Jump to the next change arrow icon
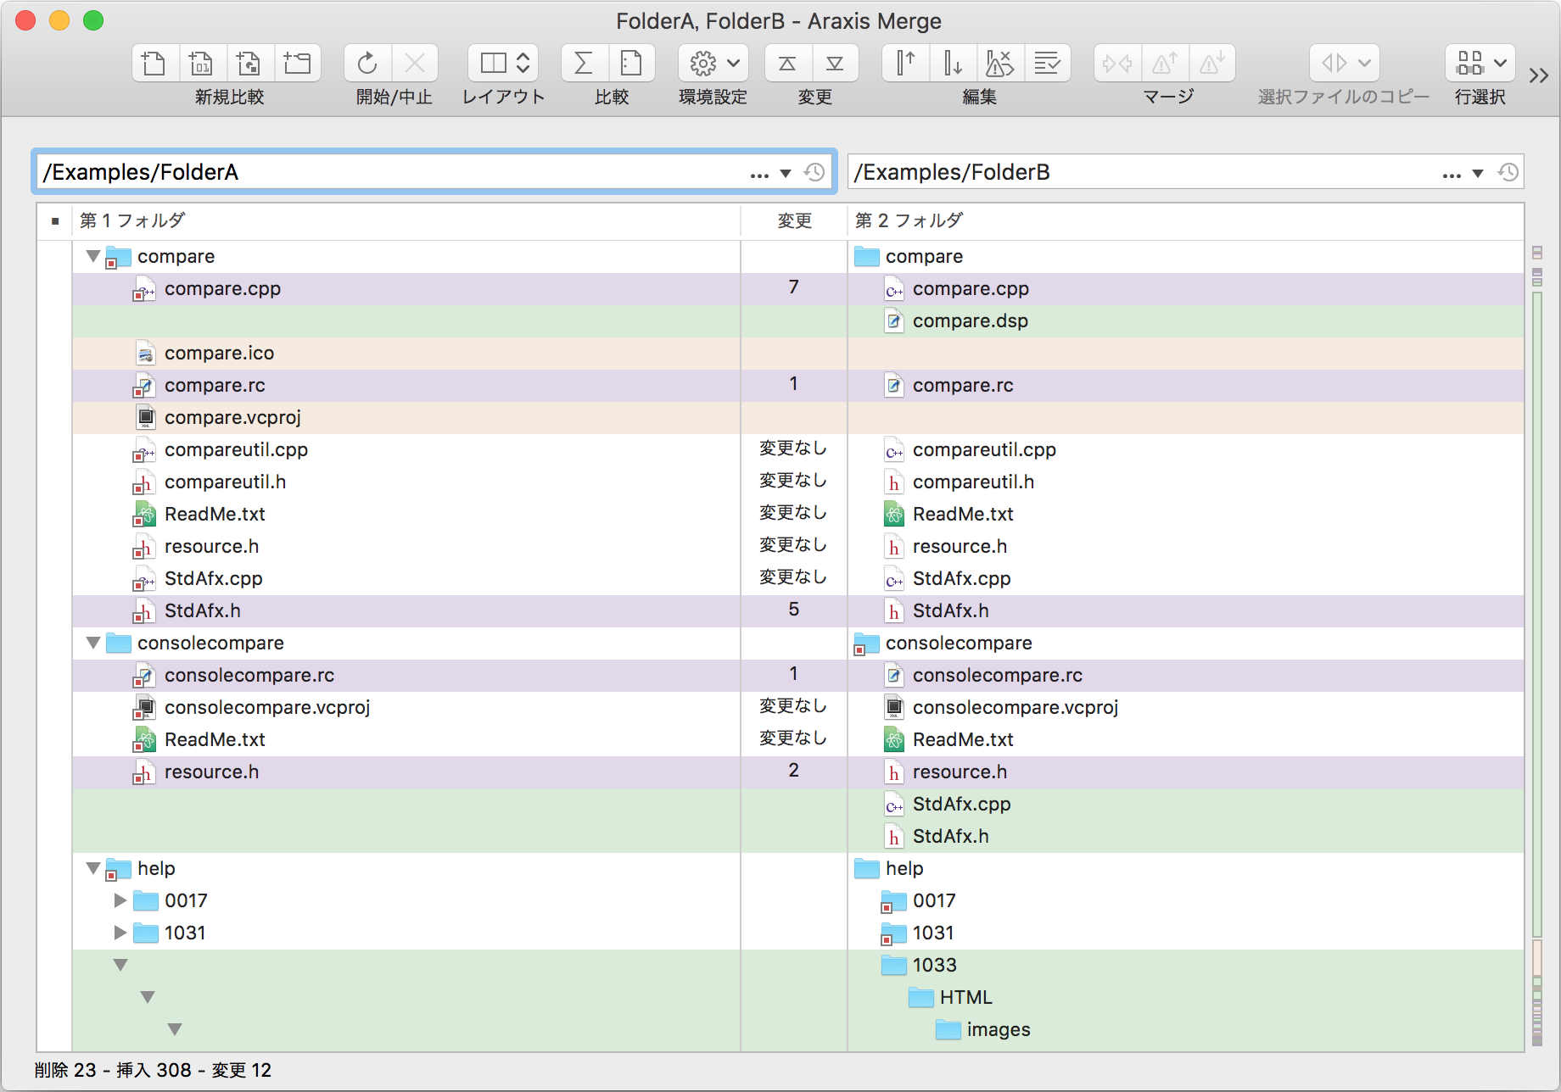 pyautogui.click(x=835, y=64)
